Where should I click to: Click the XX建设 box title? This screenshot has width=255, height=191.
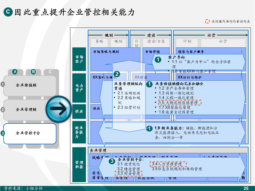pyautogui.click(x=141, y=77)
